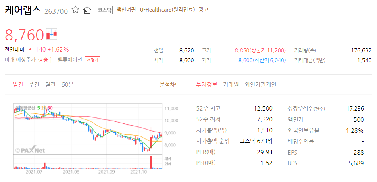The height and width of the screenshot is (182, 377).
Task: Add 케어랩스 to favorites with star icon
Action: point(75,10)
